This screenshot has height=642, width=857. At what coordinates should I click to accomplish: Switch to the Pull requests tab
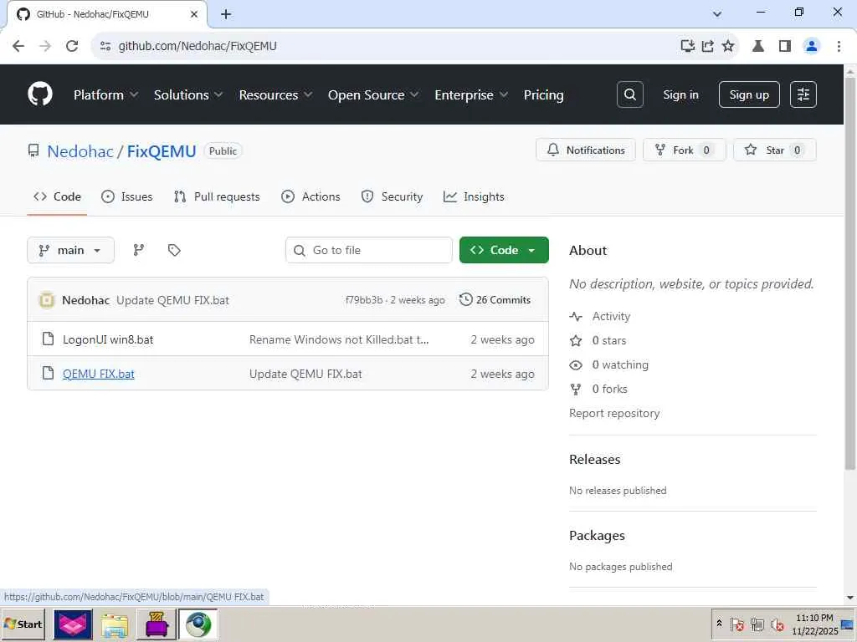coord(217,196)
